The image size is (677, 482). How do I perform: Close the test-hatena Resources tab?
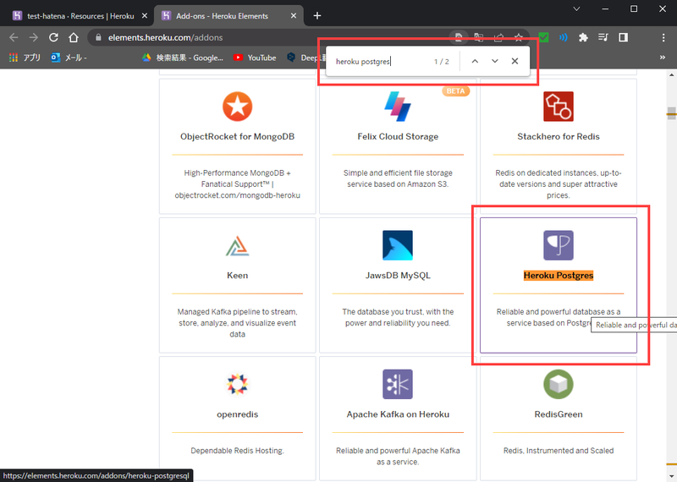(x=145, y=16)
